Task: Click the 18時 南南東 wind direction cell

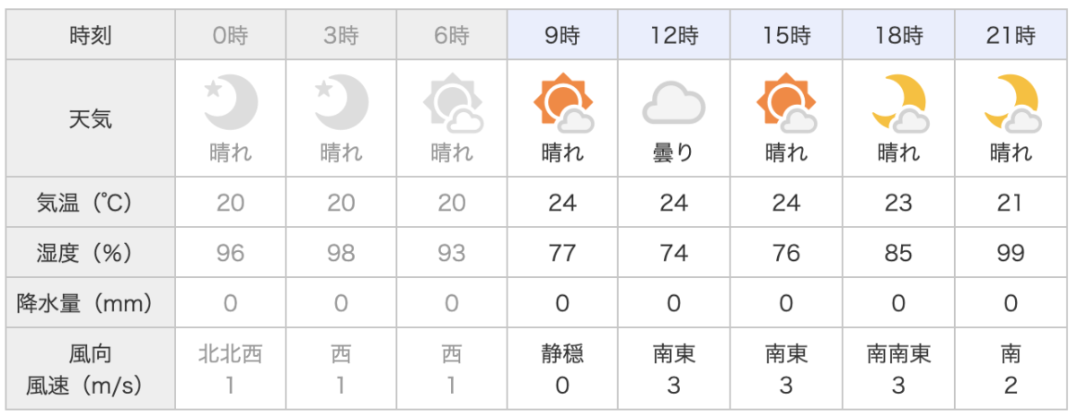Action: coord(898,353)
